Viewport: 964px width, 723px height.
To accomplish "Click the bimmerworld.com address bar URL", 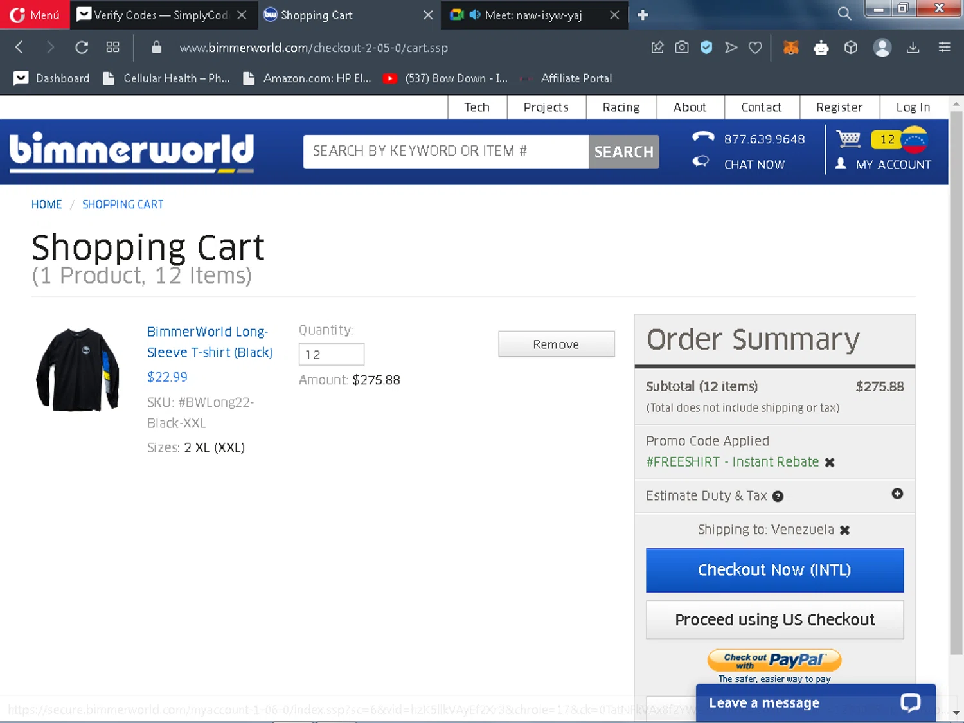I will [x=314, y=48].
